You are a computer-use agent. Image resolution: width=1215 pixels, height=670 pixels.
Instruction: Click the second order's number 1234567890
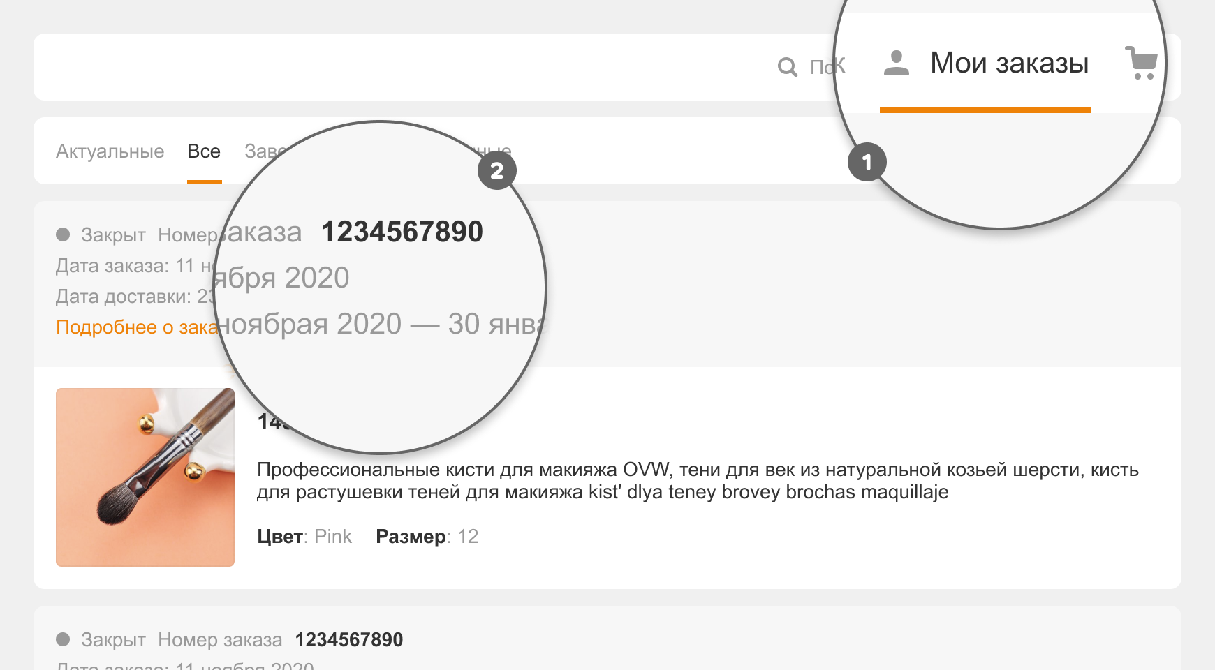[348, 640]
